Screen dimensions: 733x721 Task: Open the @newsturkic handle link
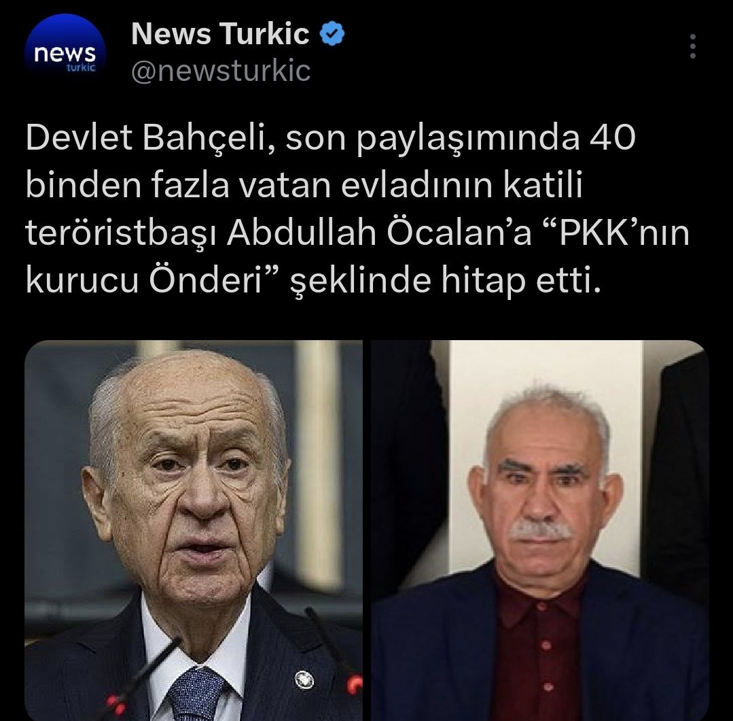click(x=221, y=71)
